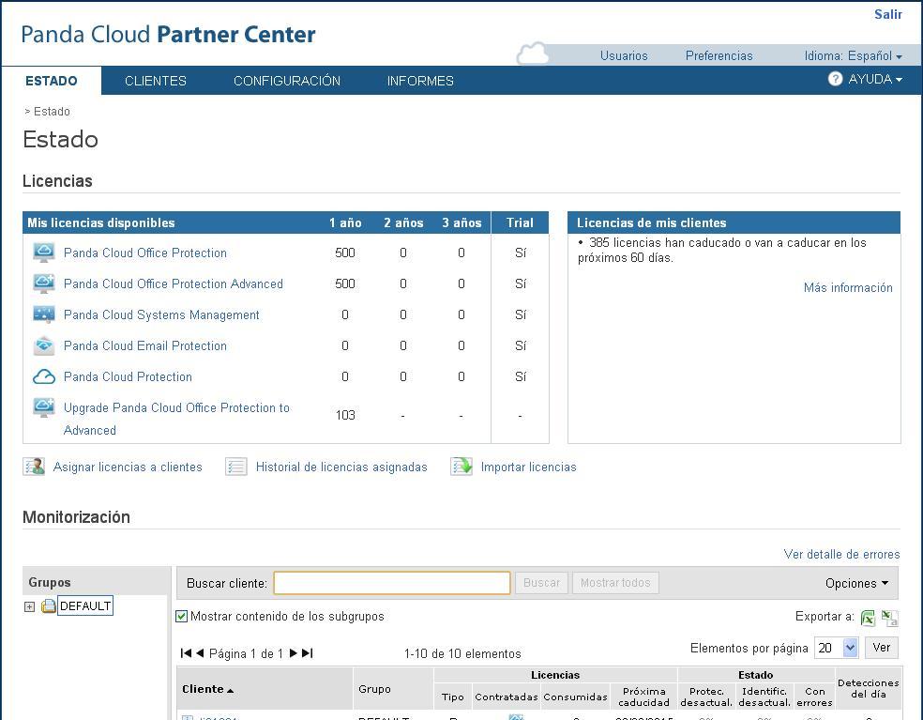Open the Ver detalle de errores link

[x=841, y=554]
